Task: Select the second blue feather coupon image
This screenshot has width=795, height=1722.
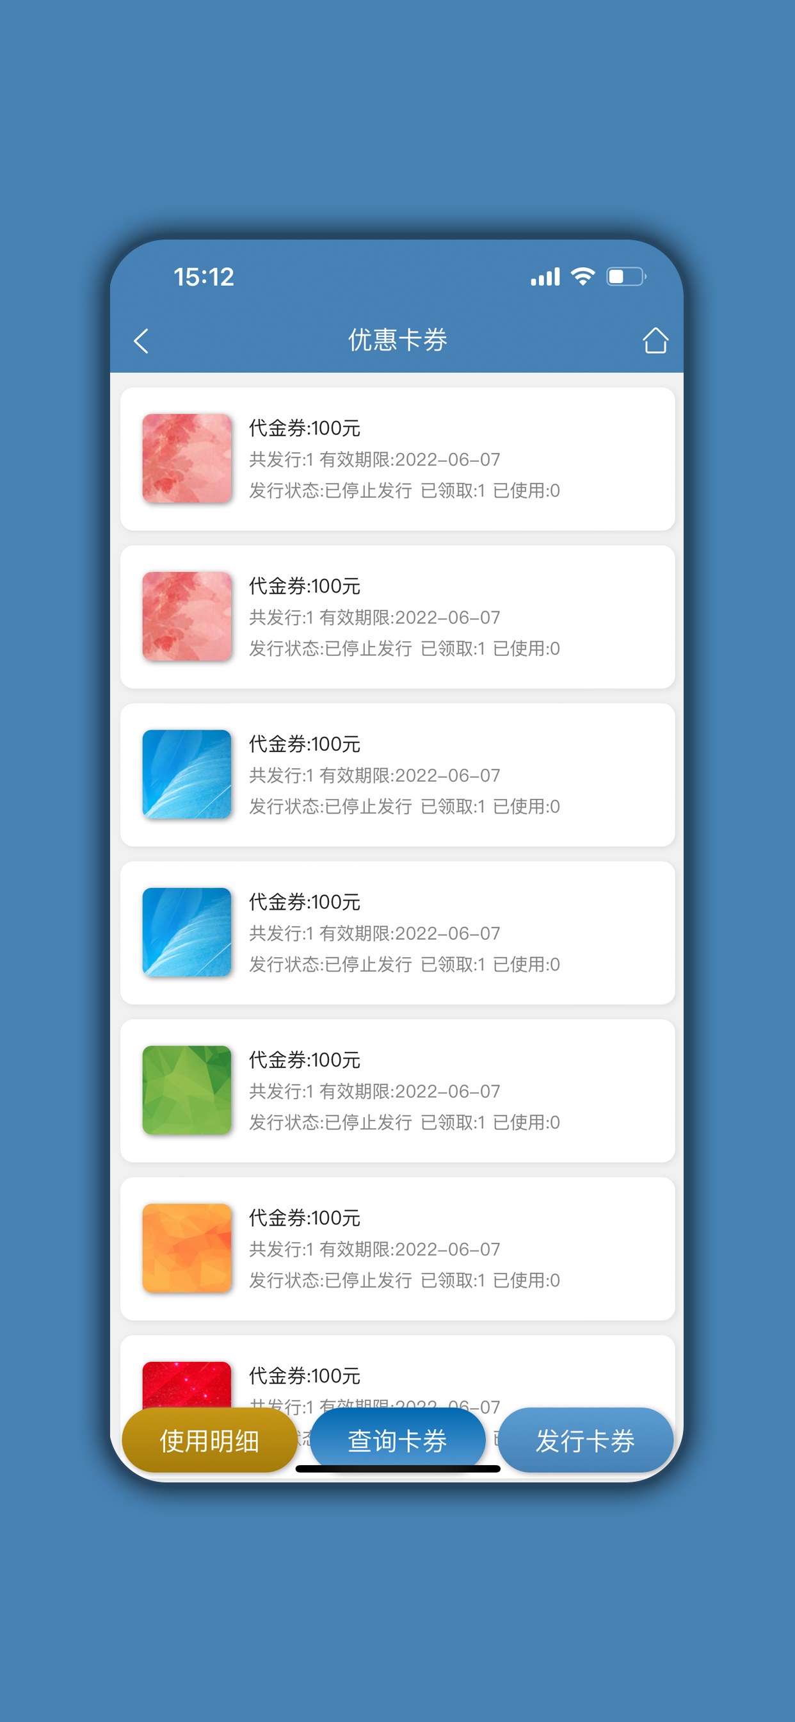Action: pos(187,932)
